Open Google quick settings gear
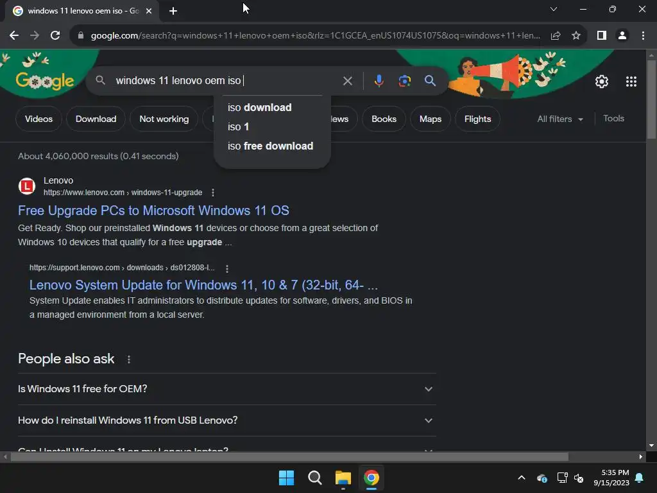Viewport: 657px width, 493px height. pos(602,82)
